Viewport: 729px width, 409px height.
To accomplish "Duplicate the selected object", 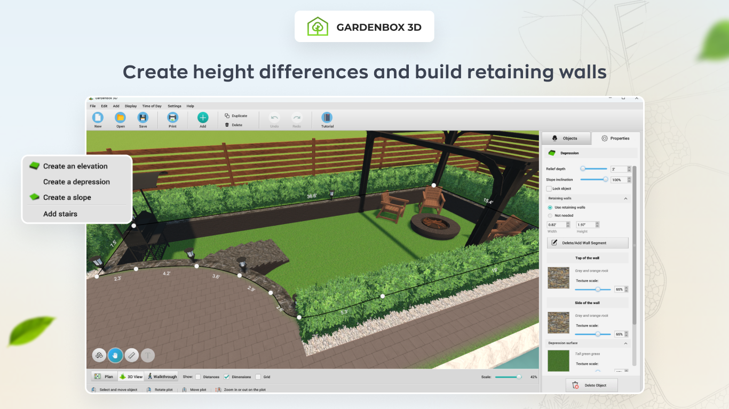I will (x=236, y=116).
